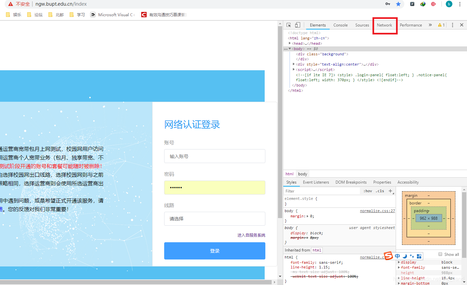Image resolution: width=467 pixels, height=285 pixels.
Task: Open the red target extension icon
Action: pyautogui.click(x=433, y=4)
